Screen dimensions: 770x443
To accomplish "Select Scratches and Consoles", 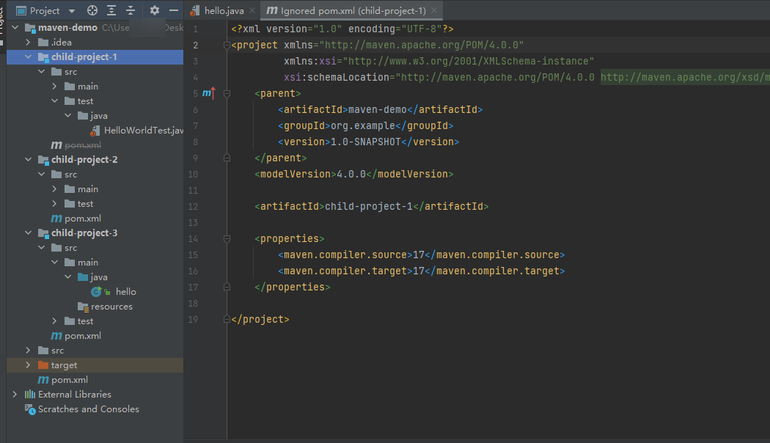I will coord(95,409).
